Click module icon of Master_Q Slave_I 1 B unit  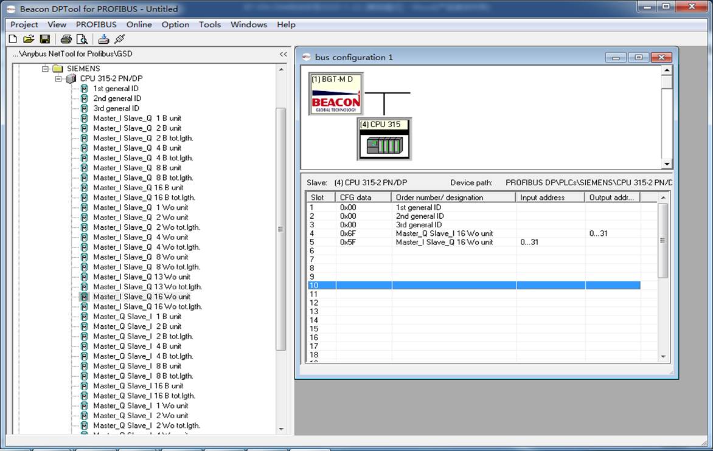click(x=84, y=317)
